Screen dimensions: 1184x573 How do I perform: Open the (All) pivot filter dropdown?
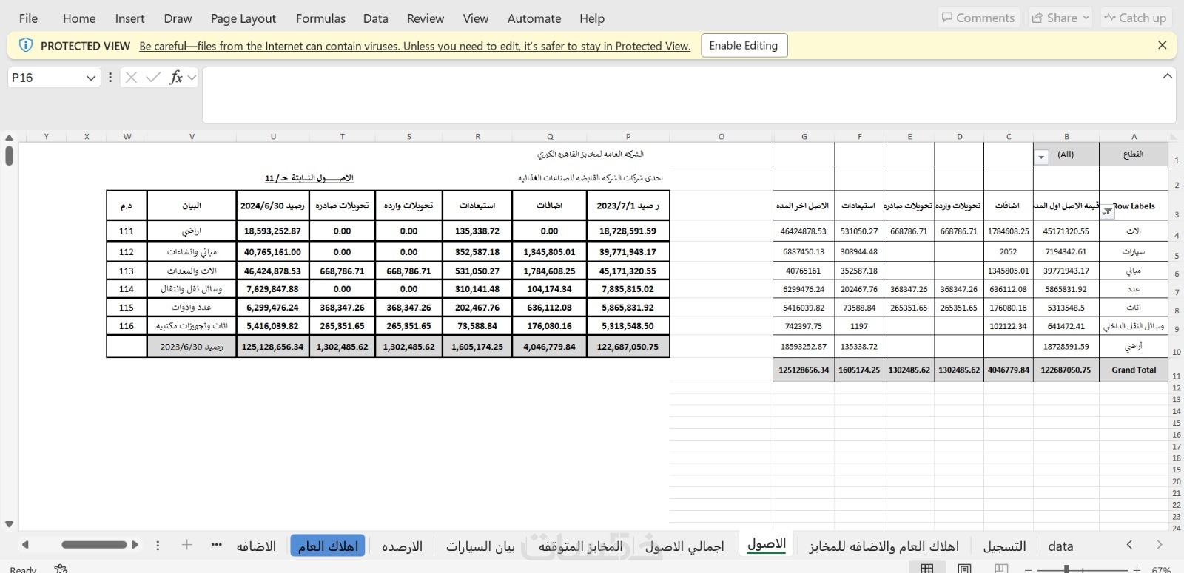click(x=1041, y=157)
